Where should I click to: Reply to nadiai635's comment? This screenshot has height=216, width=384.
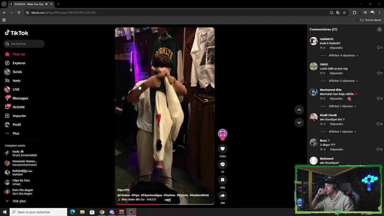point(336,48)
